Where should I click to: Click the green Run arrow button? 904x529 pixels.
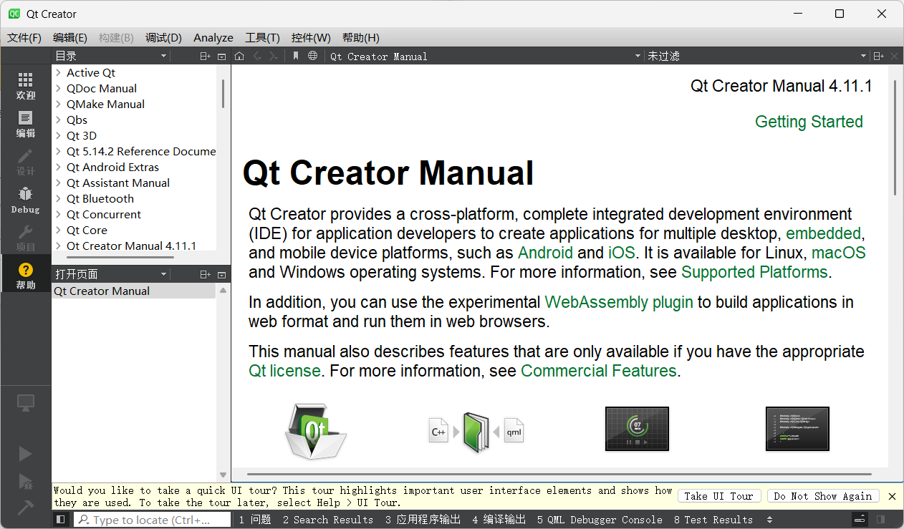click(x=26, y=454)
